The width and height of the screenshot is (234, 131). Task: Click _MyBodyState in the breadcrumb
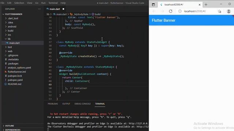pos(81,14)
